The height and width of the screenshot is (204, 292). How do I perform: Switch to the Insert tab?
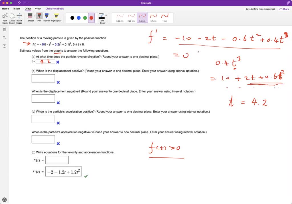click(x=17, y=9)
